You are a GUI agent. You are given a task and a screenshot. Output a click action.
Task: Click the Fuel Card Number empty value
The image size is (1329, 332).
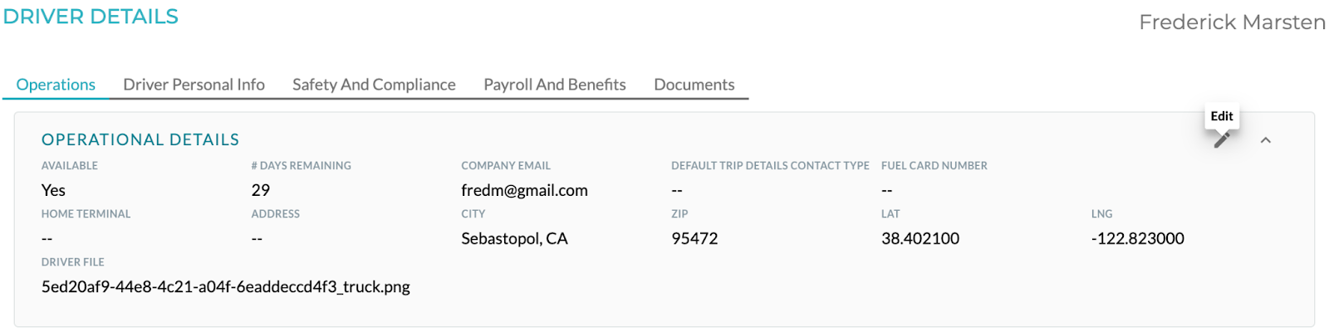click(x=887, y=191)
